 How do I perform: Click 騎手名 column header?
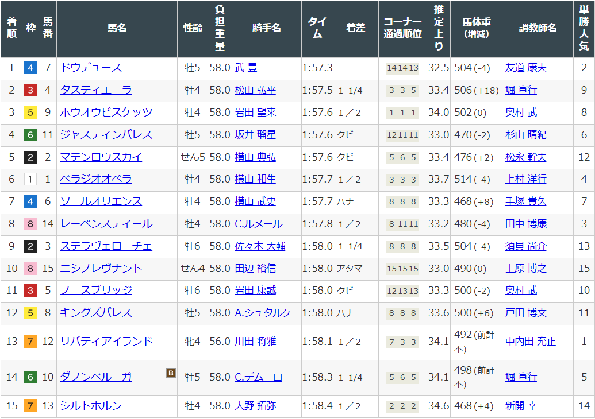(267, 28)
